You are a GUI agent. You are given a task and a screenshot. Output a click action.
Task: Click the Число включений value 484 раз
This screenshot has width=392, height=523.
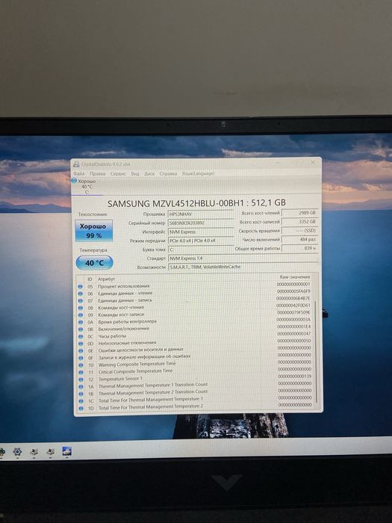pos(299,240)
